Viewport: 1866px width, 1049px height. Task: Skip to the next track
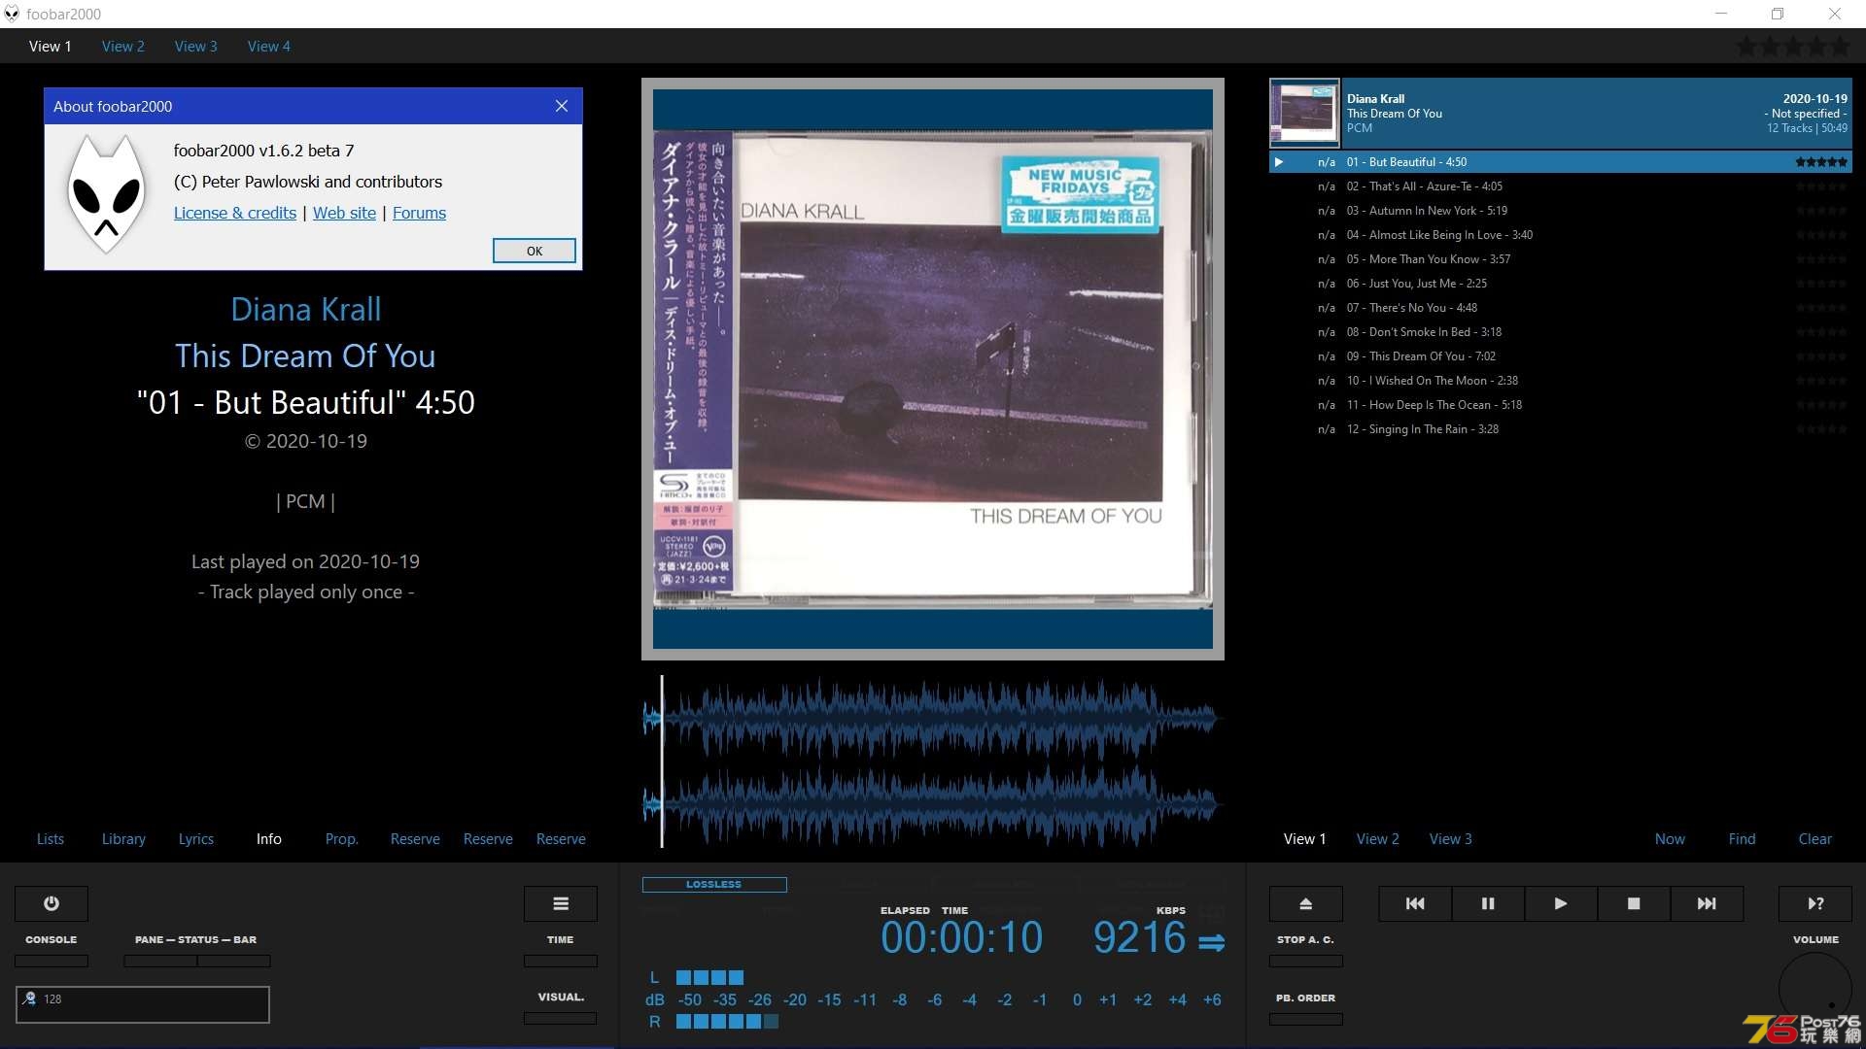point(1707,903)
